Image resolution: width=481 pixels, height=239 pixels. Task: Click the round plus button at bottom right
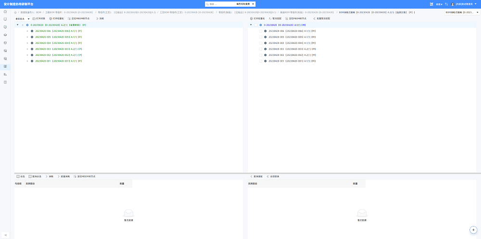[474, 230]
